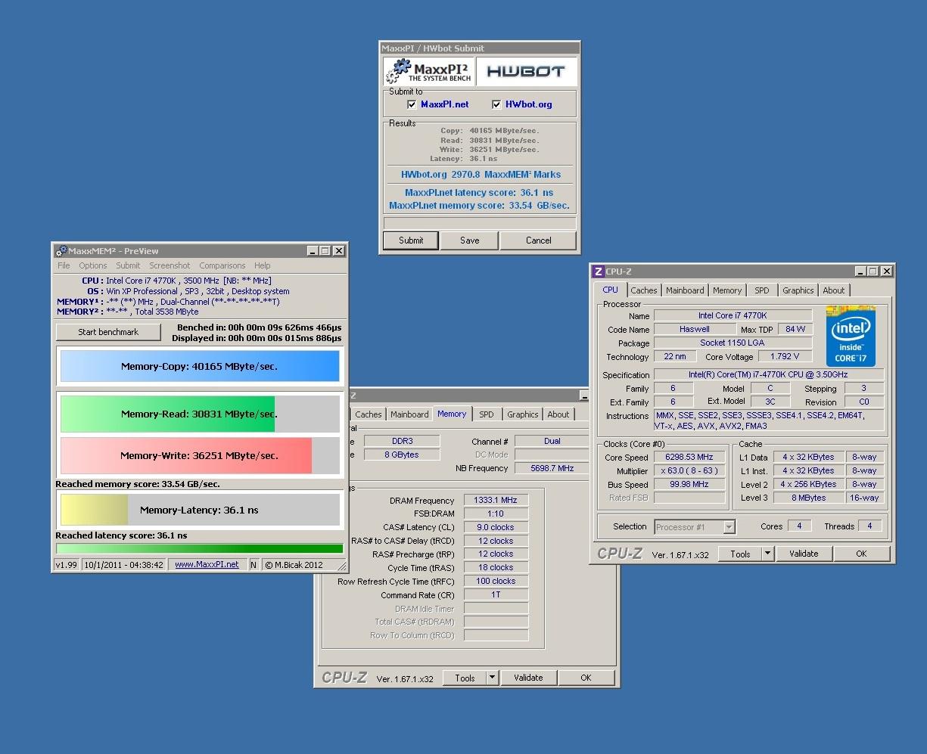Viewport: 927px width, 754px height.
Task: Click the DRAM Frequency value field
Action: pyautogui.click(x=496, y=501)
